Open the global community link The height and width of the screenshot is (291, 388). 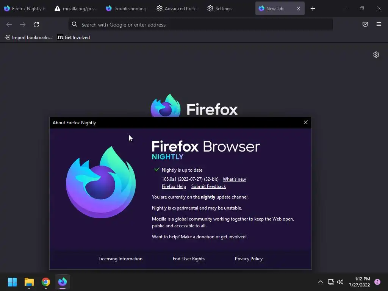click(x=194, y=219)
